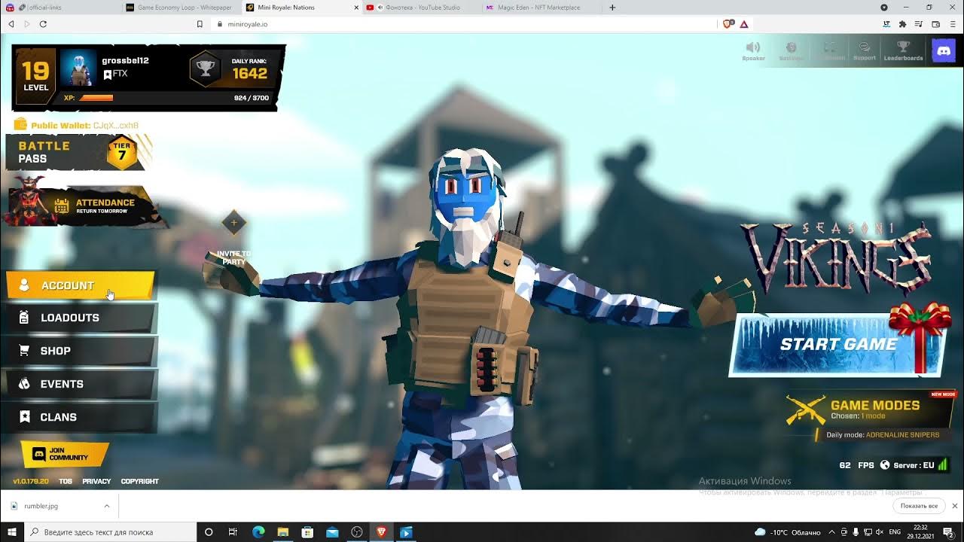Close the downloads bar
Screen dimensions: 964x542
point(955,506)
